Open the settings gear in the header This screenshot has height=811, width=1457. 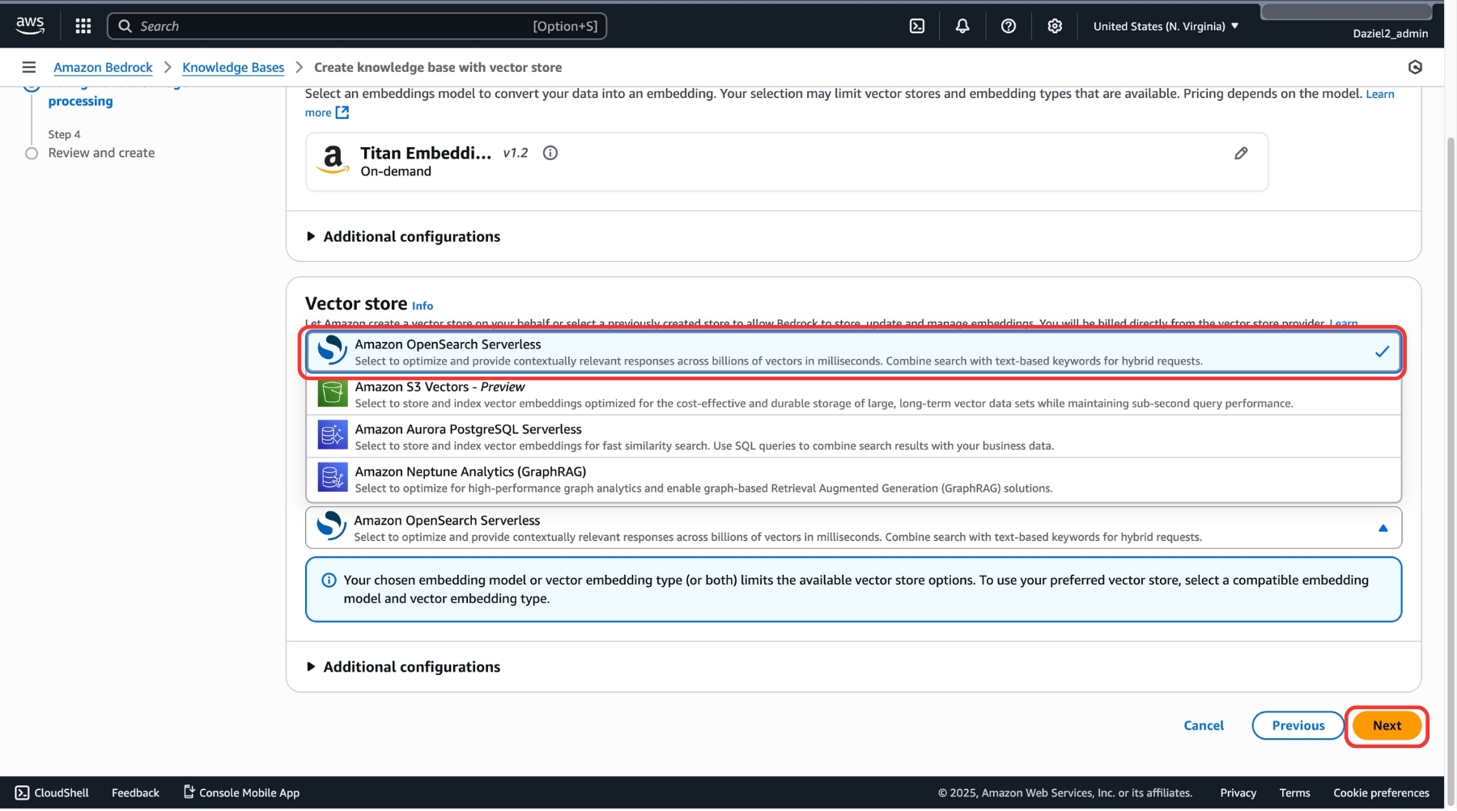tap(1054, 26)
